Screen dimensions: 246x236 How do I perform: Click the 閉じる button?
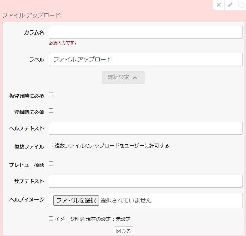tap(123, 231)
